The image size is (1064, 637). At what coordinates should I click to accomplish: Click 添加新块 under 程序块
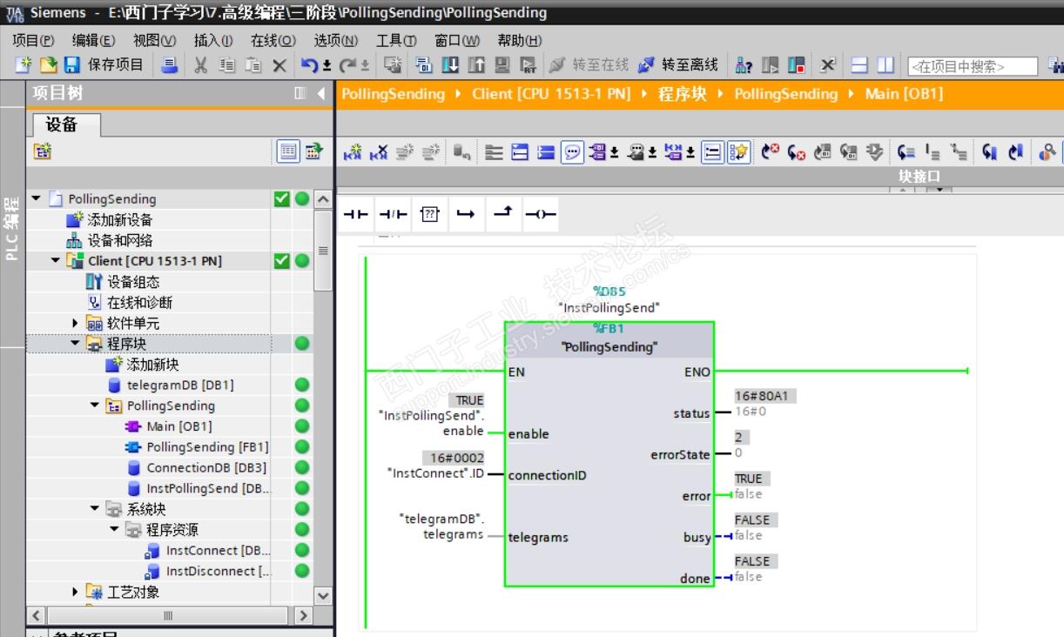click(x=144, y=364)
